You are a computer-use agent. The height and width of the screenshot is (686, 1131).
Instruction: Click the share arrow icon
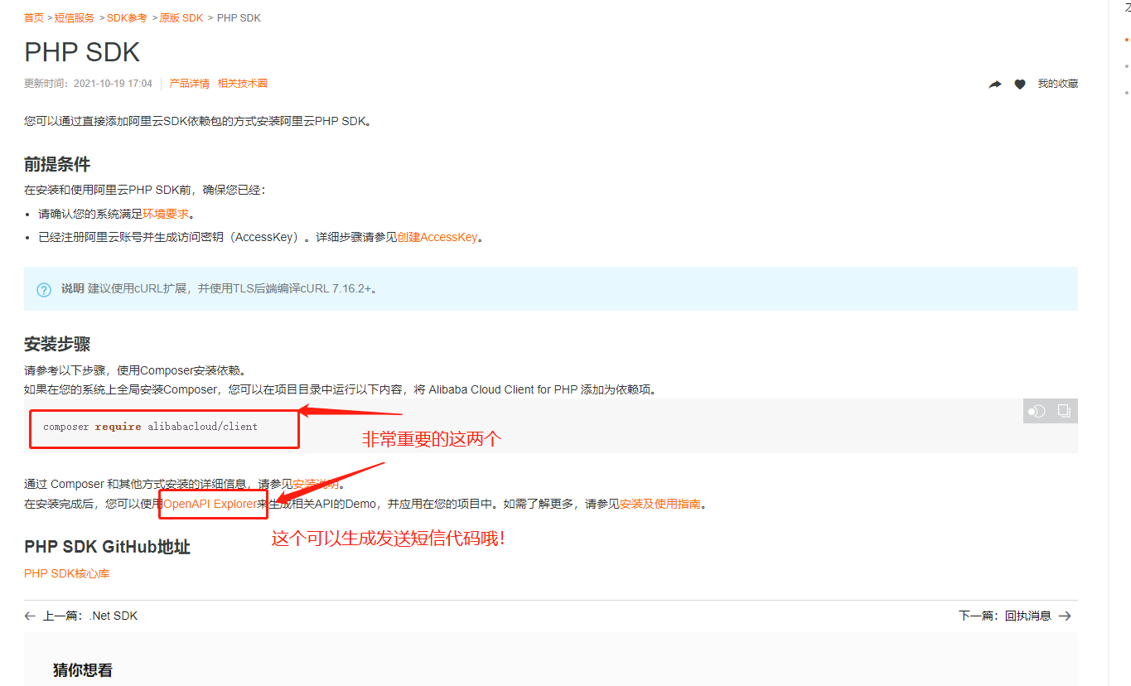[995, 85]
